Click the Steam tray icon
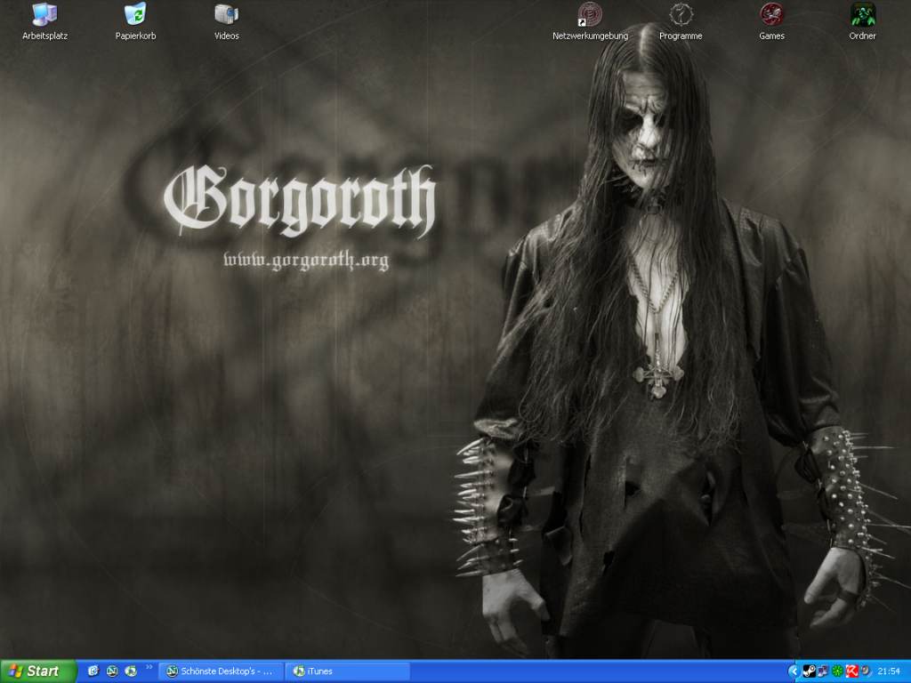The height and width of the screenshot is (683, 911). pos(808,671)
